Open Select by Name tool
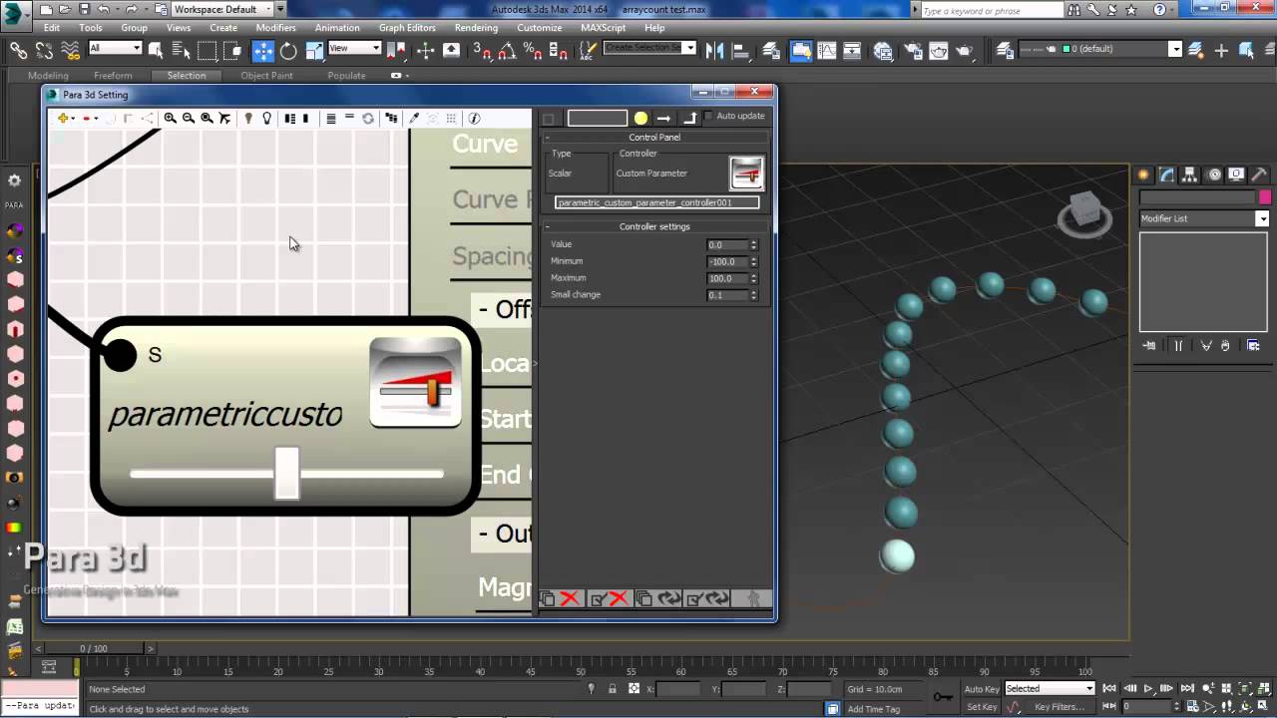This screenshot has width=1277, height=718. click(x=181, y=50)
